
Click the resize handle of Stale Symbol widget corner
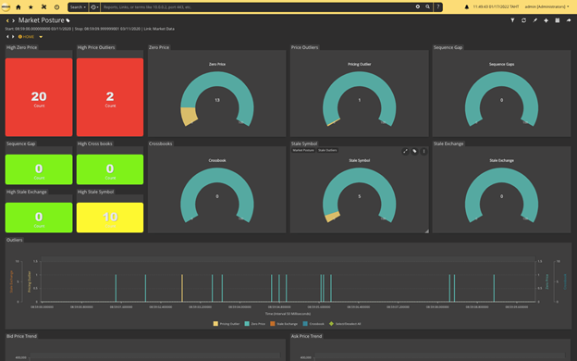pyautogui.click(x=427, y=231)
